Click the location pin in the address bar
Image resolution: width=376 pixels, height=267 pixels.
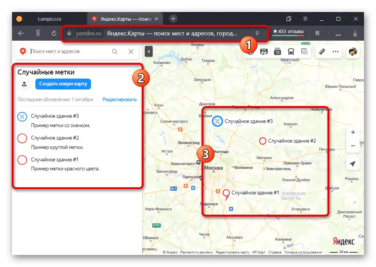257,33
